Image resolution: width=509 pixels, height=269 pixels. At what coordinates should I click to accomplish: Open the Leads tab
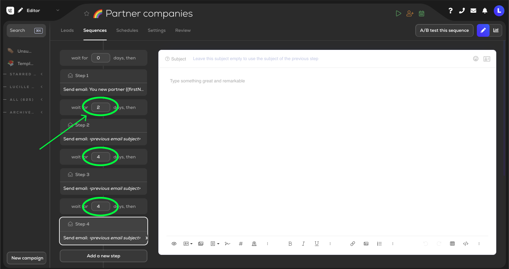coord(67,30)
